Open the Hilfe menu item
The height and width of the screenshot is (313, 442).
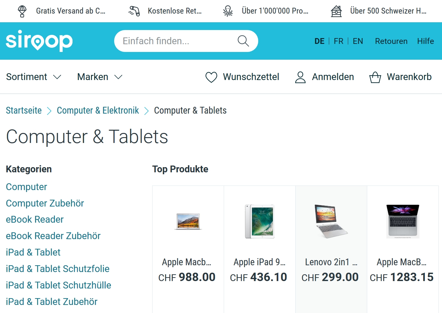tap(425, 41)
